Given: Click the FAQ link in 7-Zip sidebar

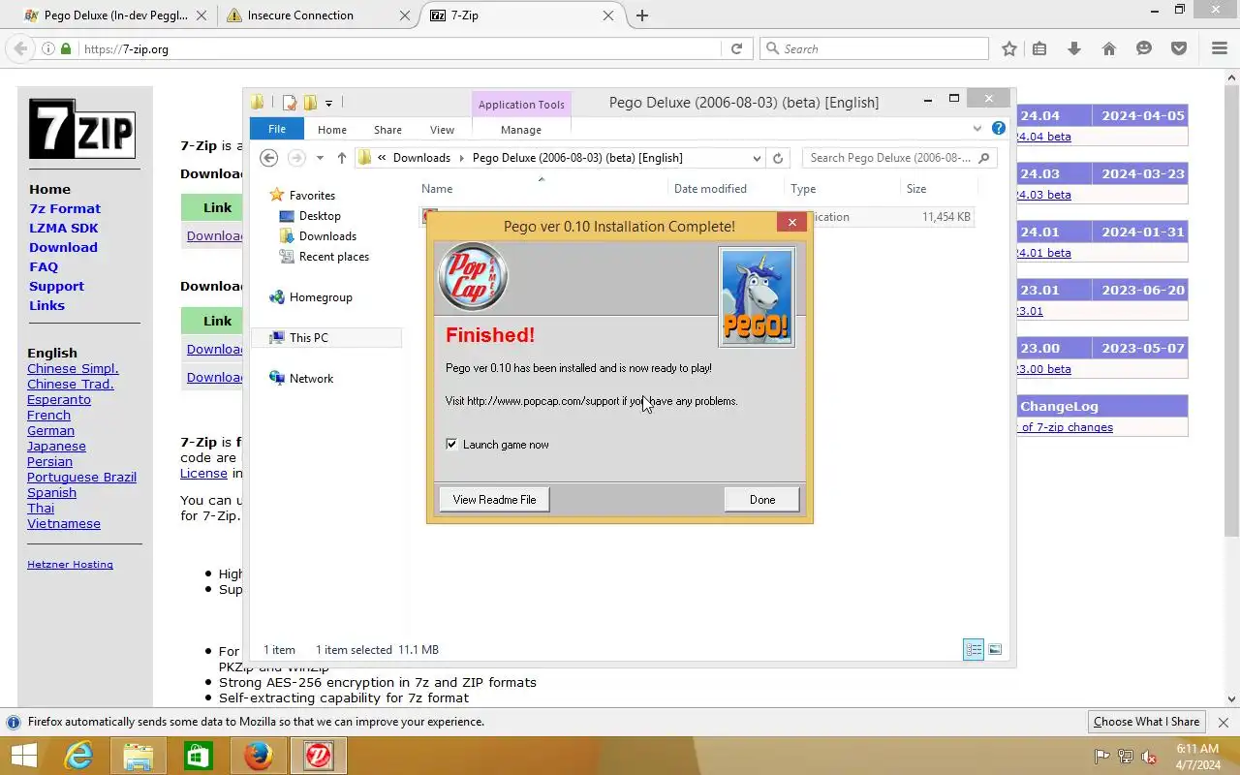Looking at the screenshot, I should tap(44, 266).
